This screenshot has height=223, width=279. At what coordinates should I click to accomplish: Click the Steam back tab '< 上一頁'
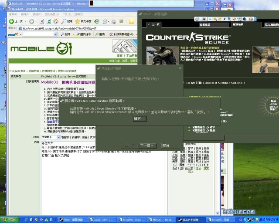154,24
